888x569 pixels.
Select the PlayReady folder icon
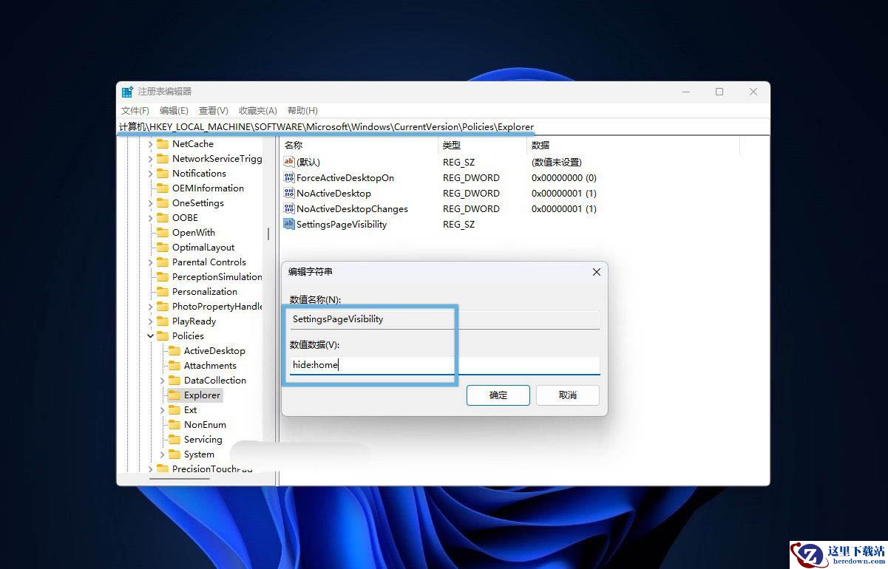[x=163, y=321]
